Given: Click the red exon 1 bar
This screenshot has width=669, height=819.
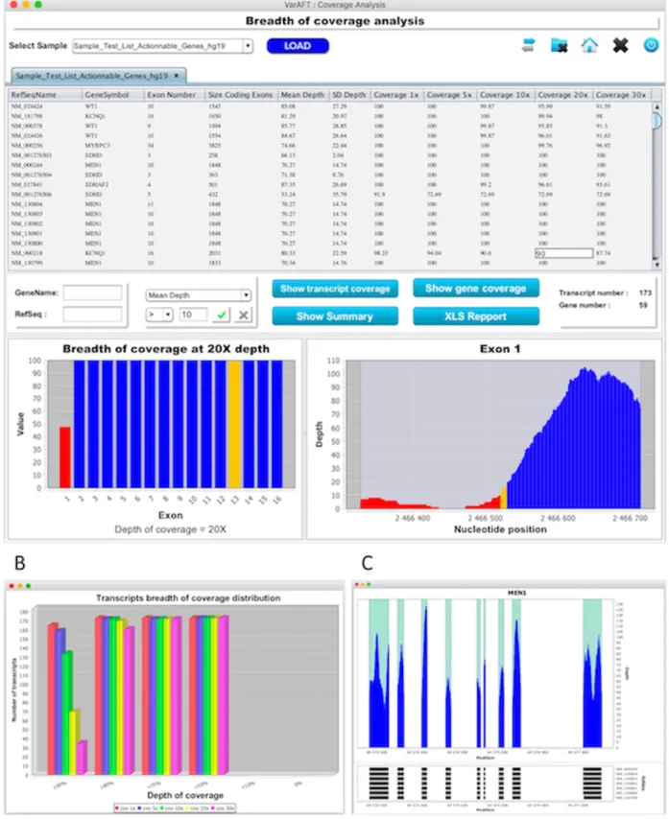Looking at the screenshot, I should (x=65, y=457).
